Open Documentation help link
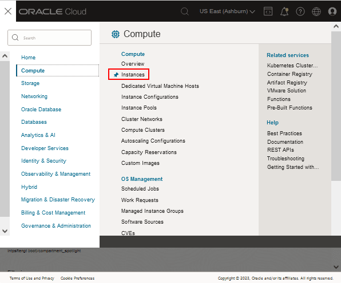Image resolution: width=341 pixels, height=283 pixels. [285, 142]
